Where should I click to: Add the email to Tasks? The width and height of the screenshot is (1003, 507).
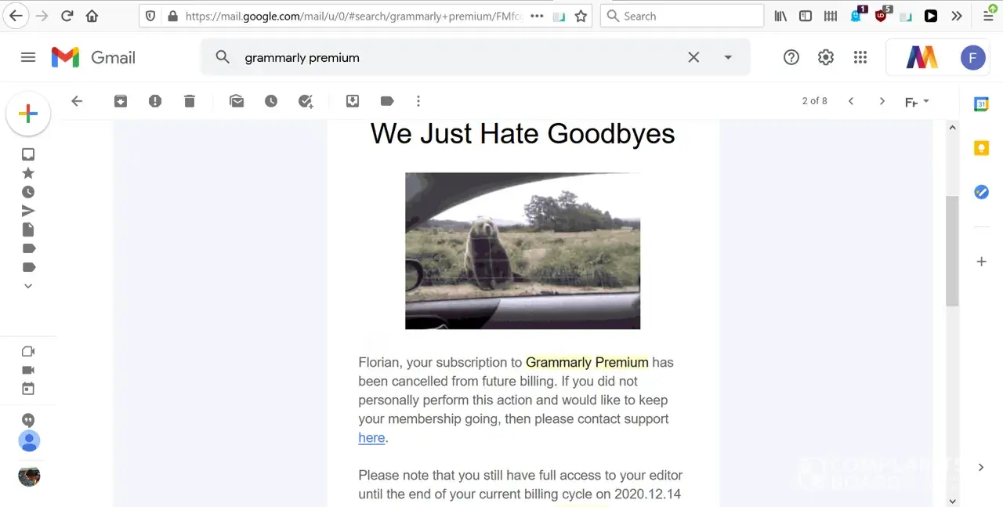pos(306,101)
